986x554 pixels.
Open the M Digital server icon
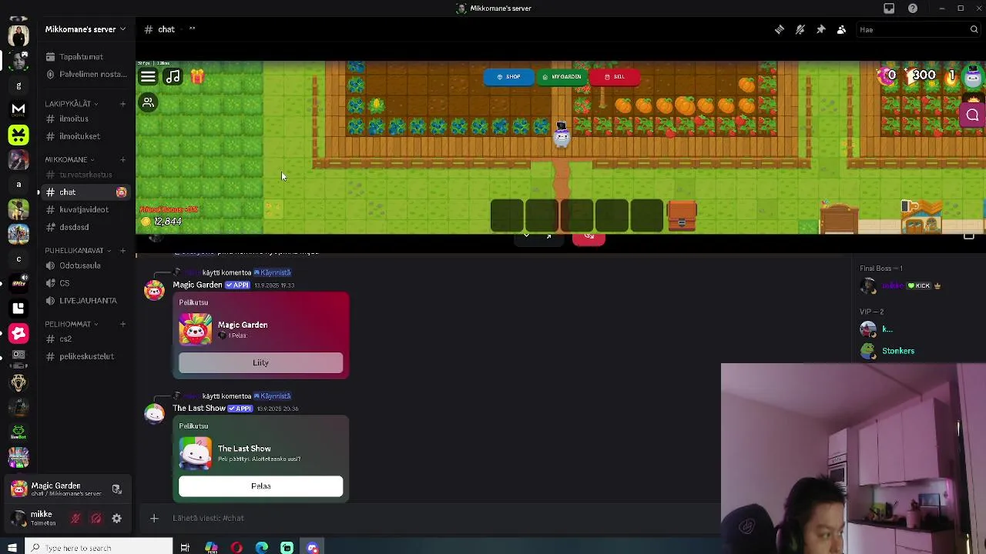(18, 109)
